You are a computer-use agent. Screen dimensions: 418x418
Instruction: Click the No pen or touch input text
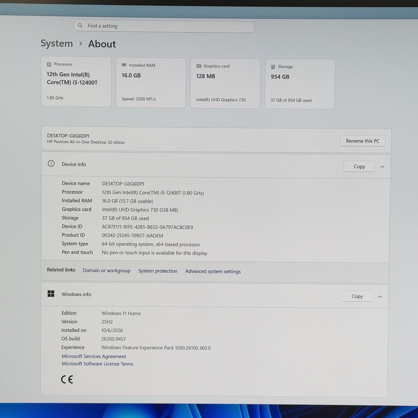coord(154,253)
